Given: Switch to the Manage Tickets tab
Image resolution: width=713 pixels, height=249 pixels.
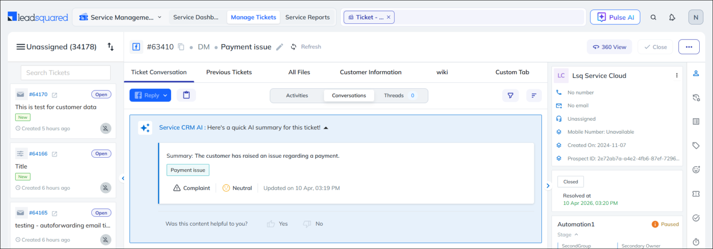Looking at the screenshot, I should coord(253,17).
